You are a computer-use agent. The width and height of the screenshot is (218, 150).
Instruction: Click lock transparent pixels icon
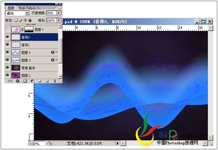click(x=16, y=20)
